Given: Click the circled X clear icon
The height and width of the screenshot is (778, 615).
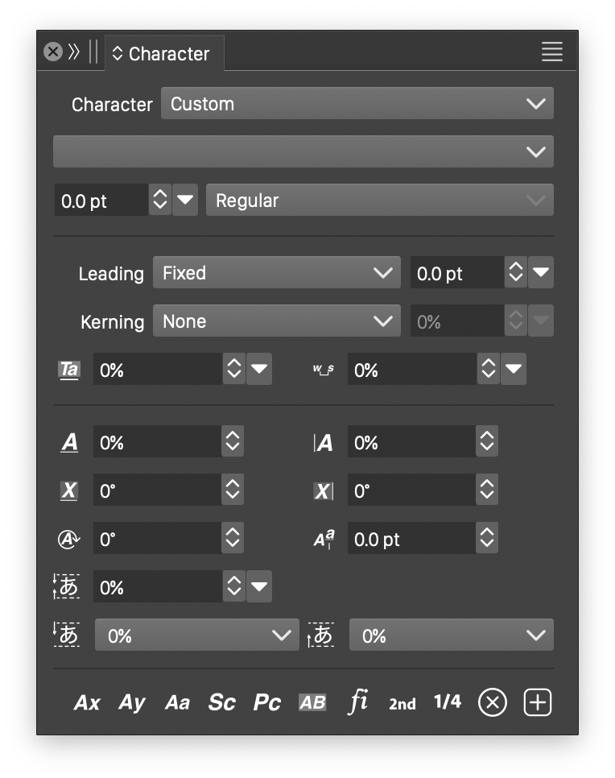Looking at the screenshot, I should point(493,702).
